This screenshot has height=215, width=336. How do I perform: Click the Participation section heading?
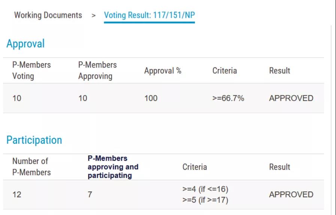click(x=34, y=140)
